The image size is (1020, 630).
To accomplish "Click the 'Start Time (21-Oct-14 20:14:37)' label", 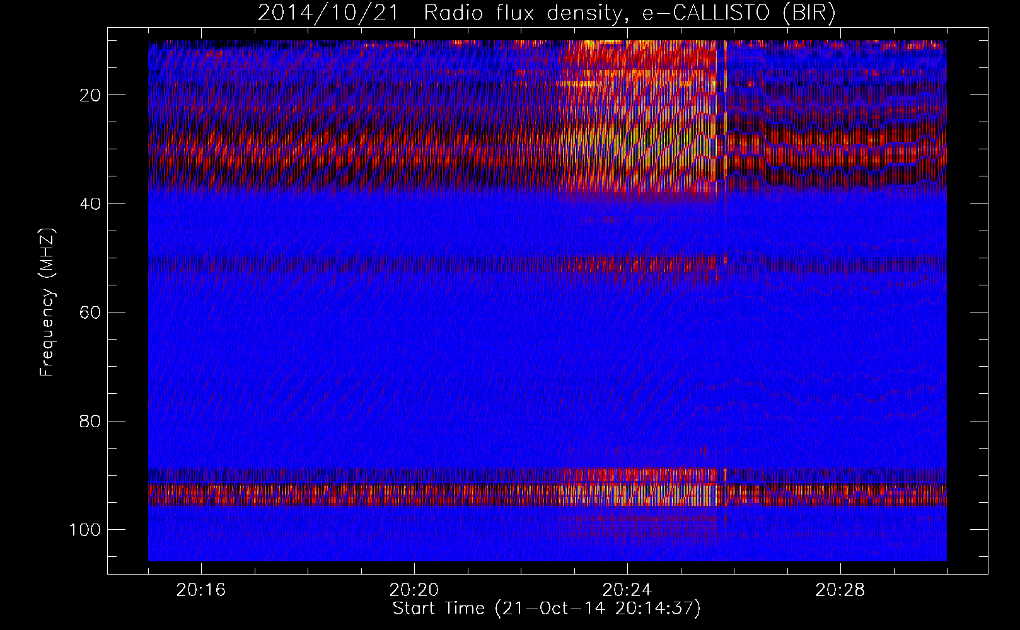I will point(546,609).
